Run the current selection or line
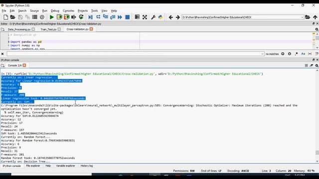This screenshot has width=319, height=179. tap(74, 17)
